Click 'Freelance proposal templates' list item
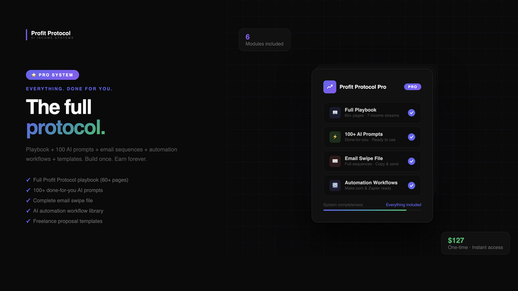Image resolution: width=518 pixels, height=291 pixels. (68, 221)
